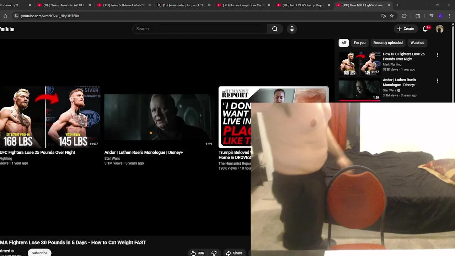
Task: Open options for Andor sidebar video
Action: pos(438,81)
